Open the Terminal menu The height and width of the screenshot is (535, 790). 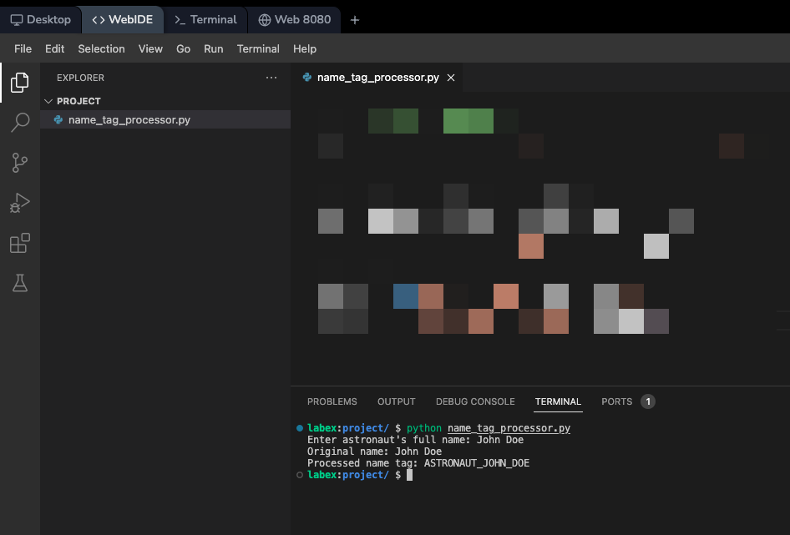point(258,48)
